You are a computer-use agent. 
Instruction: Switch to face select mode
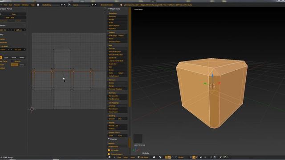pos(197,157)
